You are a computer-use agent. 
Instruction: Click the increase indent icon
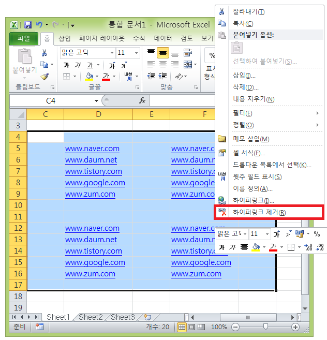coord(162,76)
